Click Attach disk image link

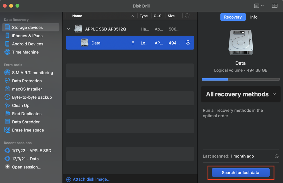[x=88, y=179]
